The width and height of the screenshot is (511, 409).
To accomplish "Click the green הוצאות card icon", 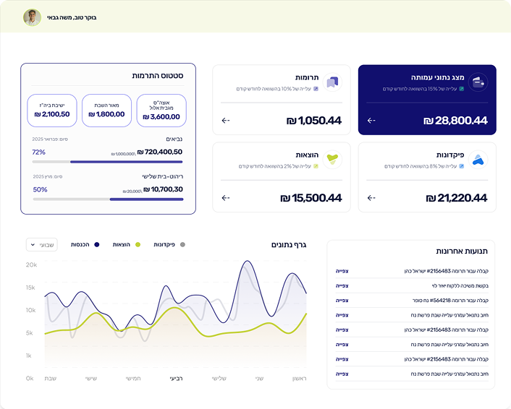I will click(332, 160).
